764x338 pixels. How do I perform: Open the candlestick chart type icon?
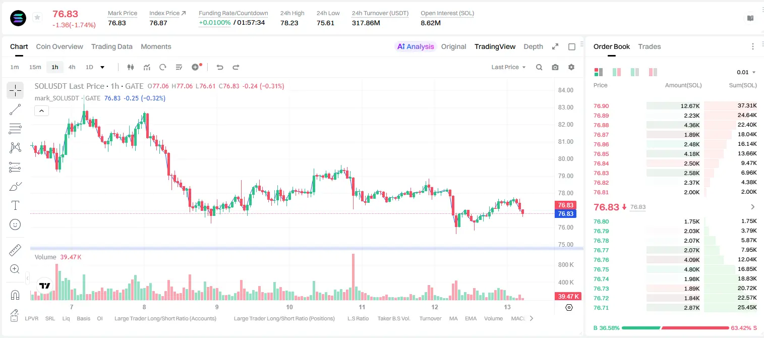131,67
